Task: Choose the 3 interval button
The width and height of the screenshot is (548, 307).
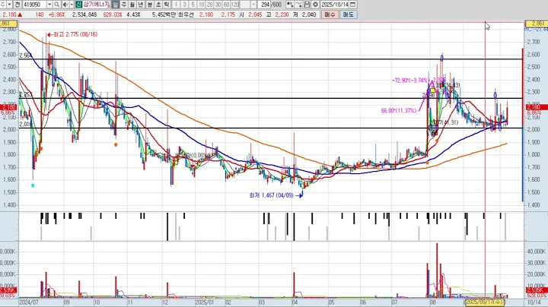Action: [x=184, y=5]
